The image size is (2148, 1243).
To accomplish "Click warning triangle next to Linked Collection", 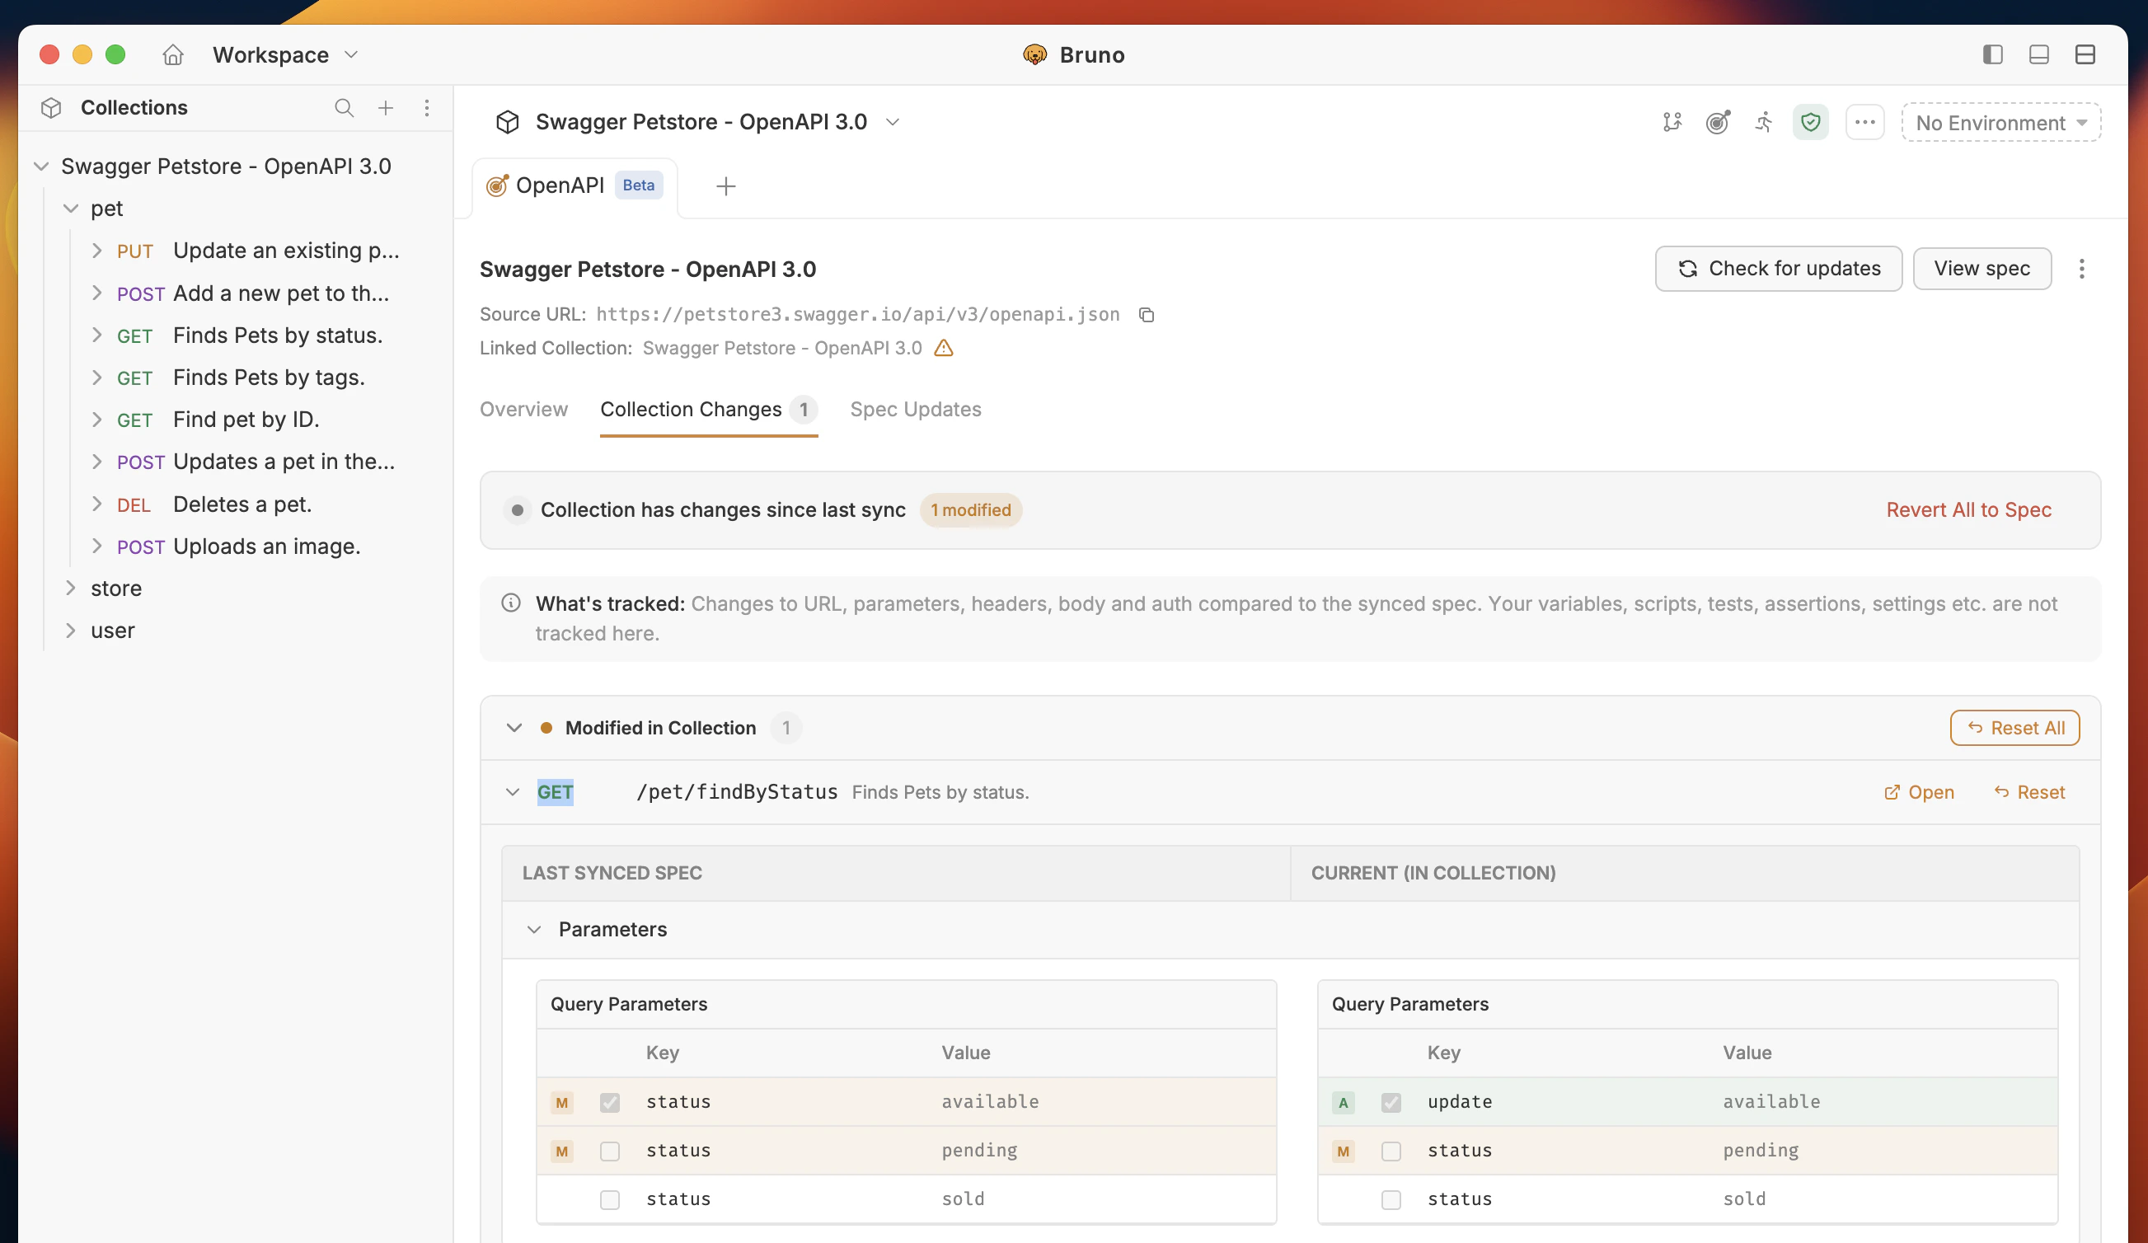I will point(944,348).
